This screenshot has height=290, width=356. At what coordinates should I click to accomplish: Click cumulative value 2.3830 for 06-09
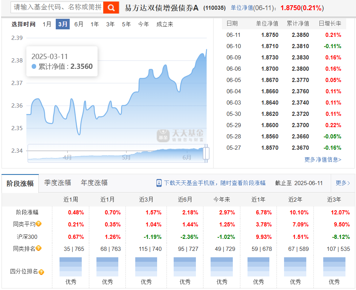tap(300, 58)
